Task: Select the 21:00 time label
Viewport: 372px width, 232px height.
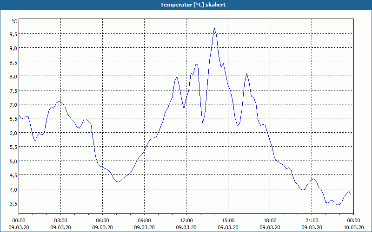Action: pos(312,221)
